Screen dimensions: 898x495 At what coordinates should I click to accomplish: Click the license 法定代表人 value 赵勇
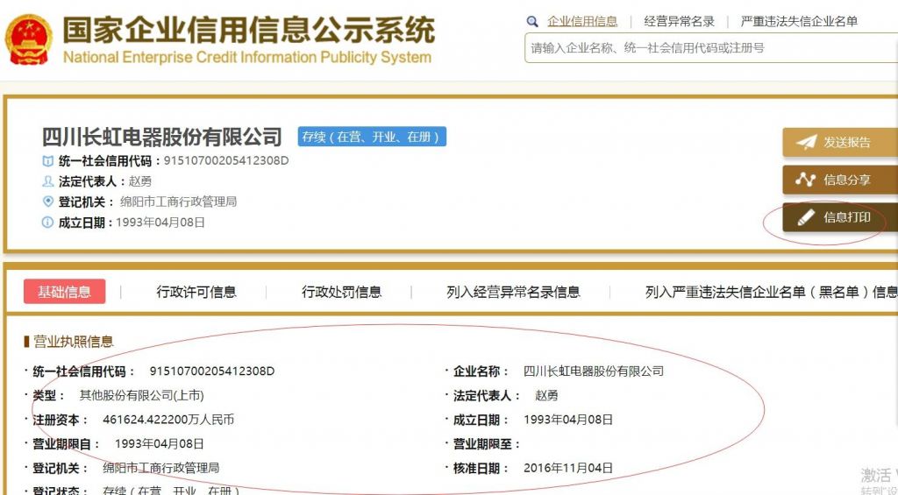[x=547, y=395]
